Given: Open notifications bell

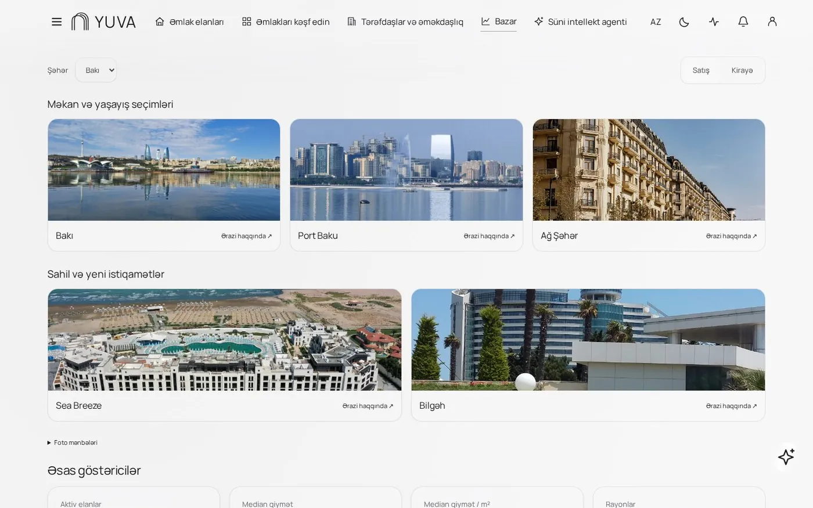Looking at the screenshot, I should tap(743, 21).
